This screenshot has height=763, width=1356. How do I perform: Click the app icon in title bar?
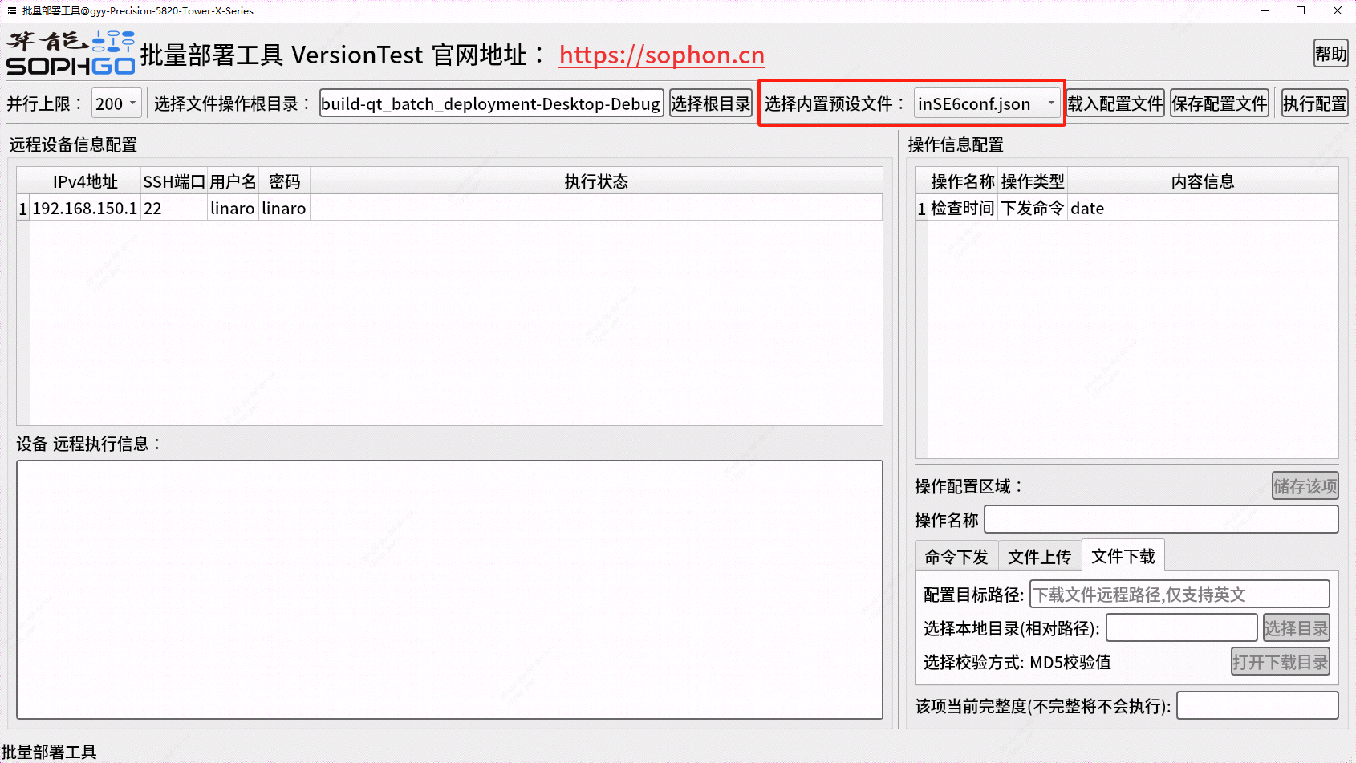click(x=11, y=10)
